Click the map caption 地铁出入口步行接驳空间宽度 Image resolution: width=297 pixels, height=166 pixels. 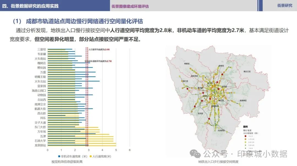pyautogui.click(x=218, y=162)
